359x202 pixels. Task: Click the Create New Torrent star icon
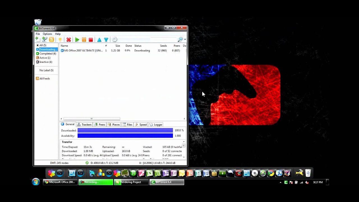coord(60,40)
